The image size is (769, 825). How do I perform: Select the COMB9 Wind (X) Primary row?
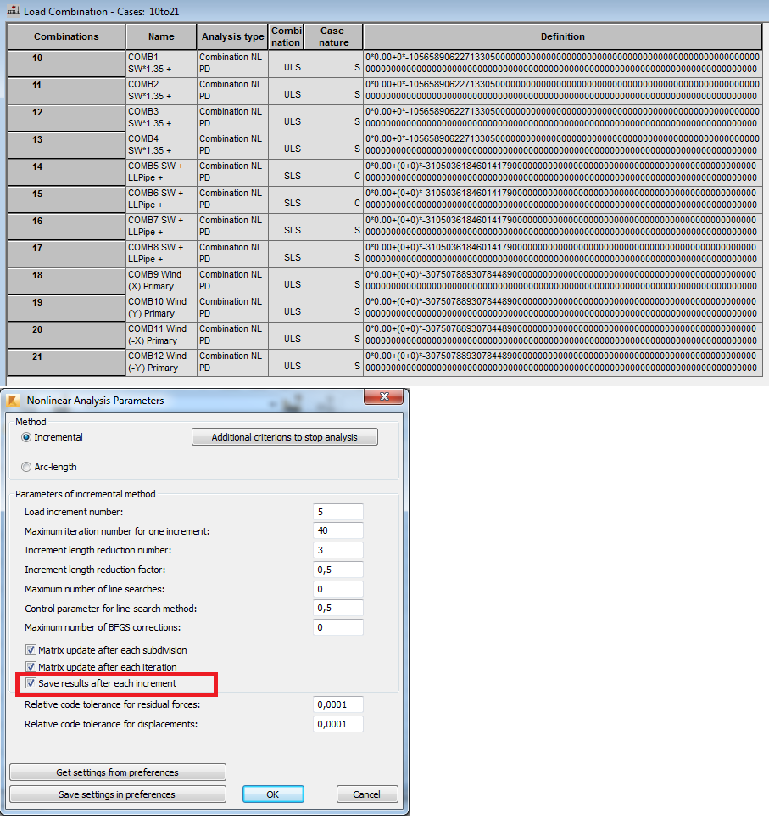(x=65, y=280)
